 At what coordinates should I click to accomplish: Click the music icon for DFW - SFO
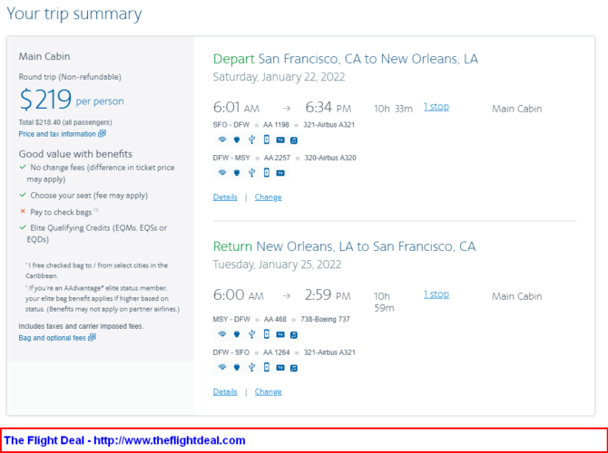[294, 368]
